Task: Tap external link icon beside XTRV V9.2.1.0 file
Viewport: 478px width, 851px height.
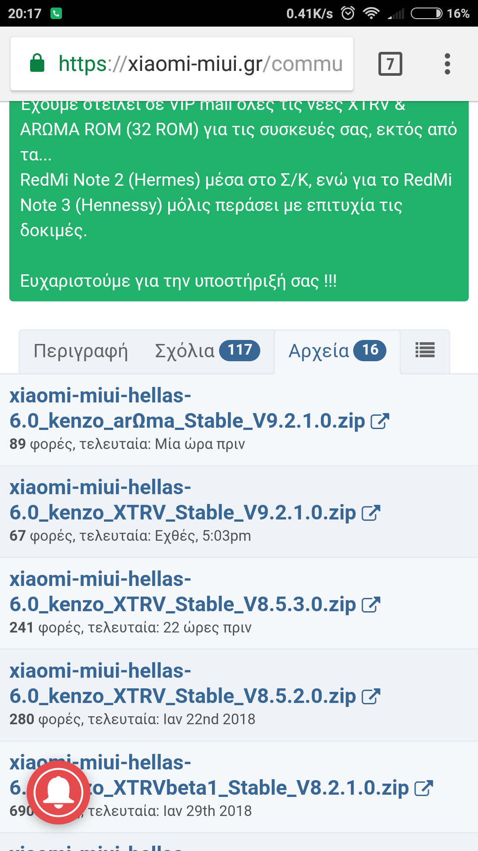Action: 371,513
